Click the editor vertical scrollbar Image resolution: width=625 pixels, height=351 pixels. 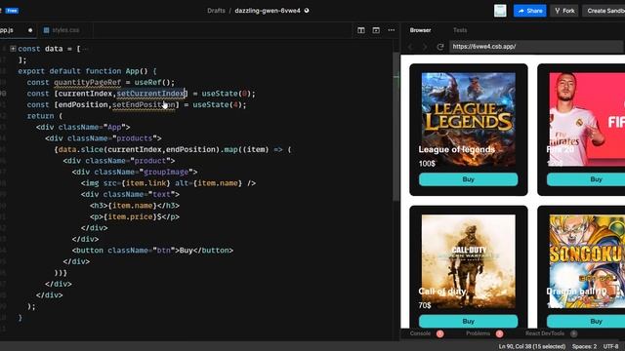(396, 128)
